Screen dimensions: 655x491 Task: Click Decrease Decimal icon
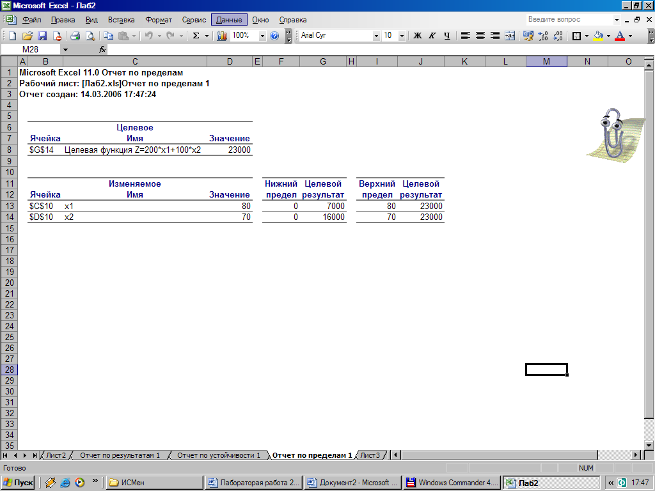pos(558,36)
